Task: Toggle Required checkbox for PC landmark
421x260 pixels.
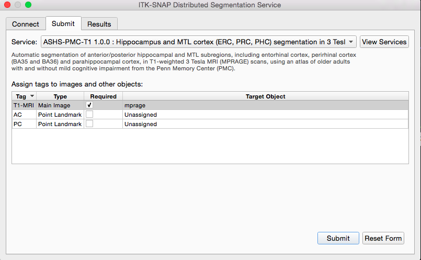Action: pos(89,124)
